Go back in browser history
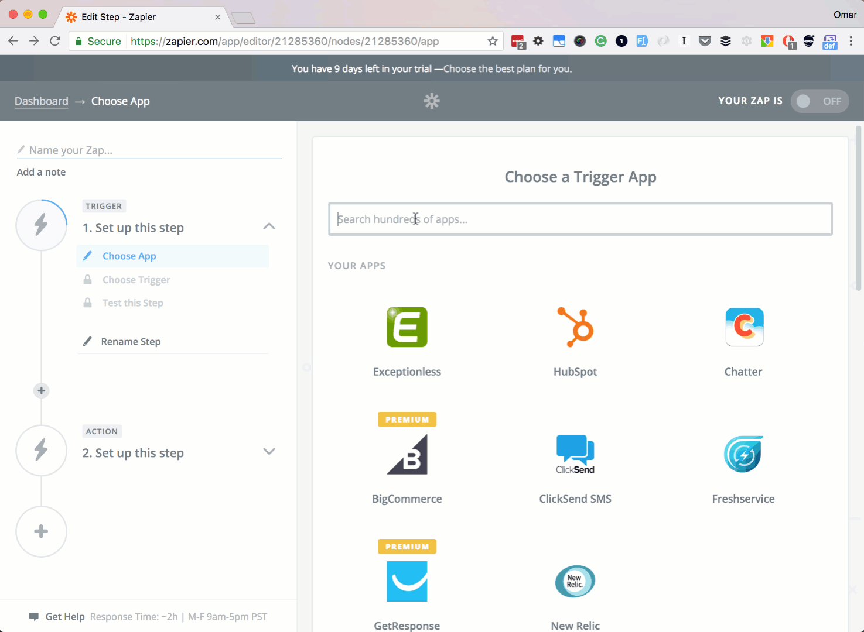 13,41
